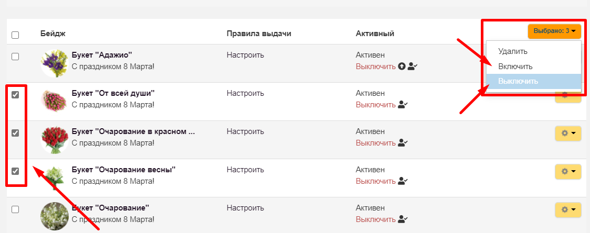The image size is (590, 233).
Task: Expand the "Выбрано: 3" dropdown button
Action: [x=555, y=31]
